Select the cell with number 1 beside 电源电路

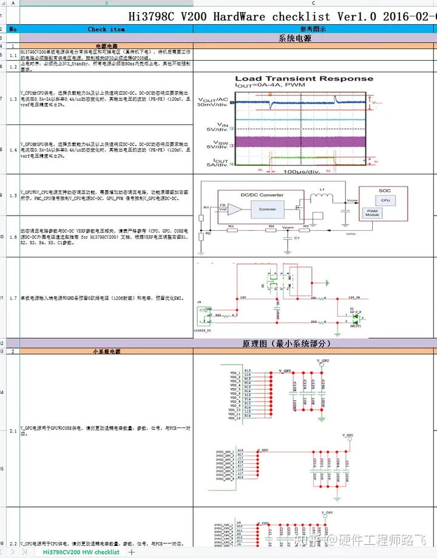(13, 46)
